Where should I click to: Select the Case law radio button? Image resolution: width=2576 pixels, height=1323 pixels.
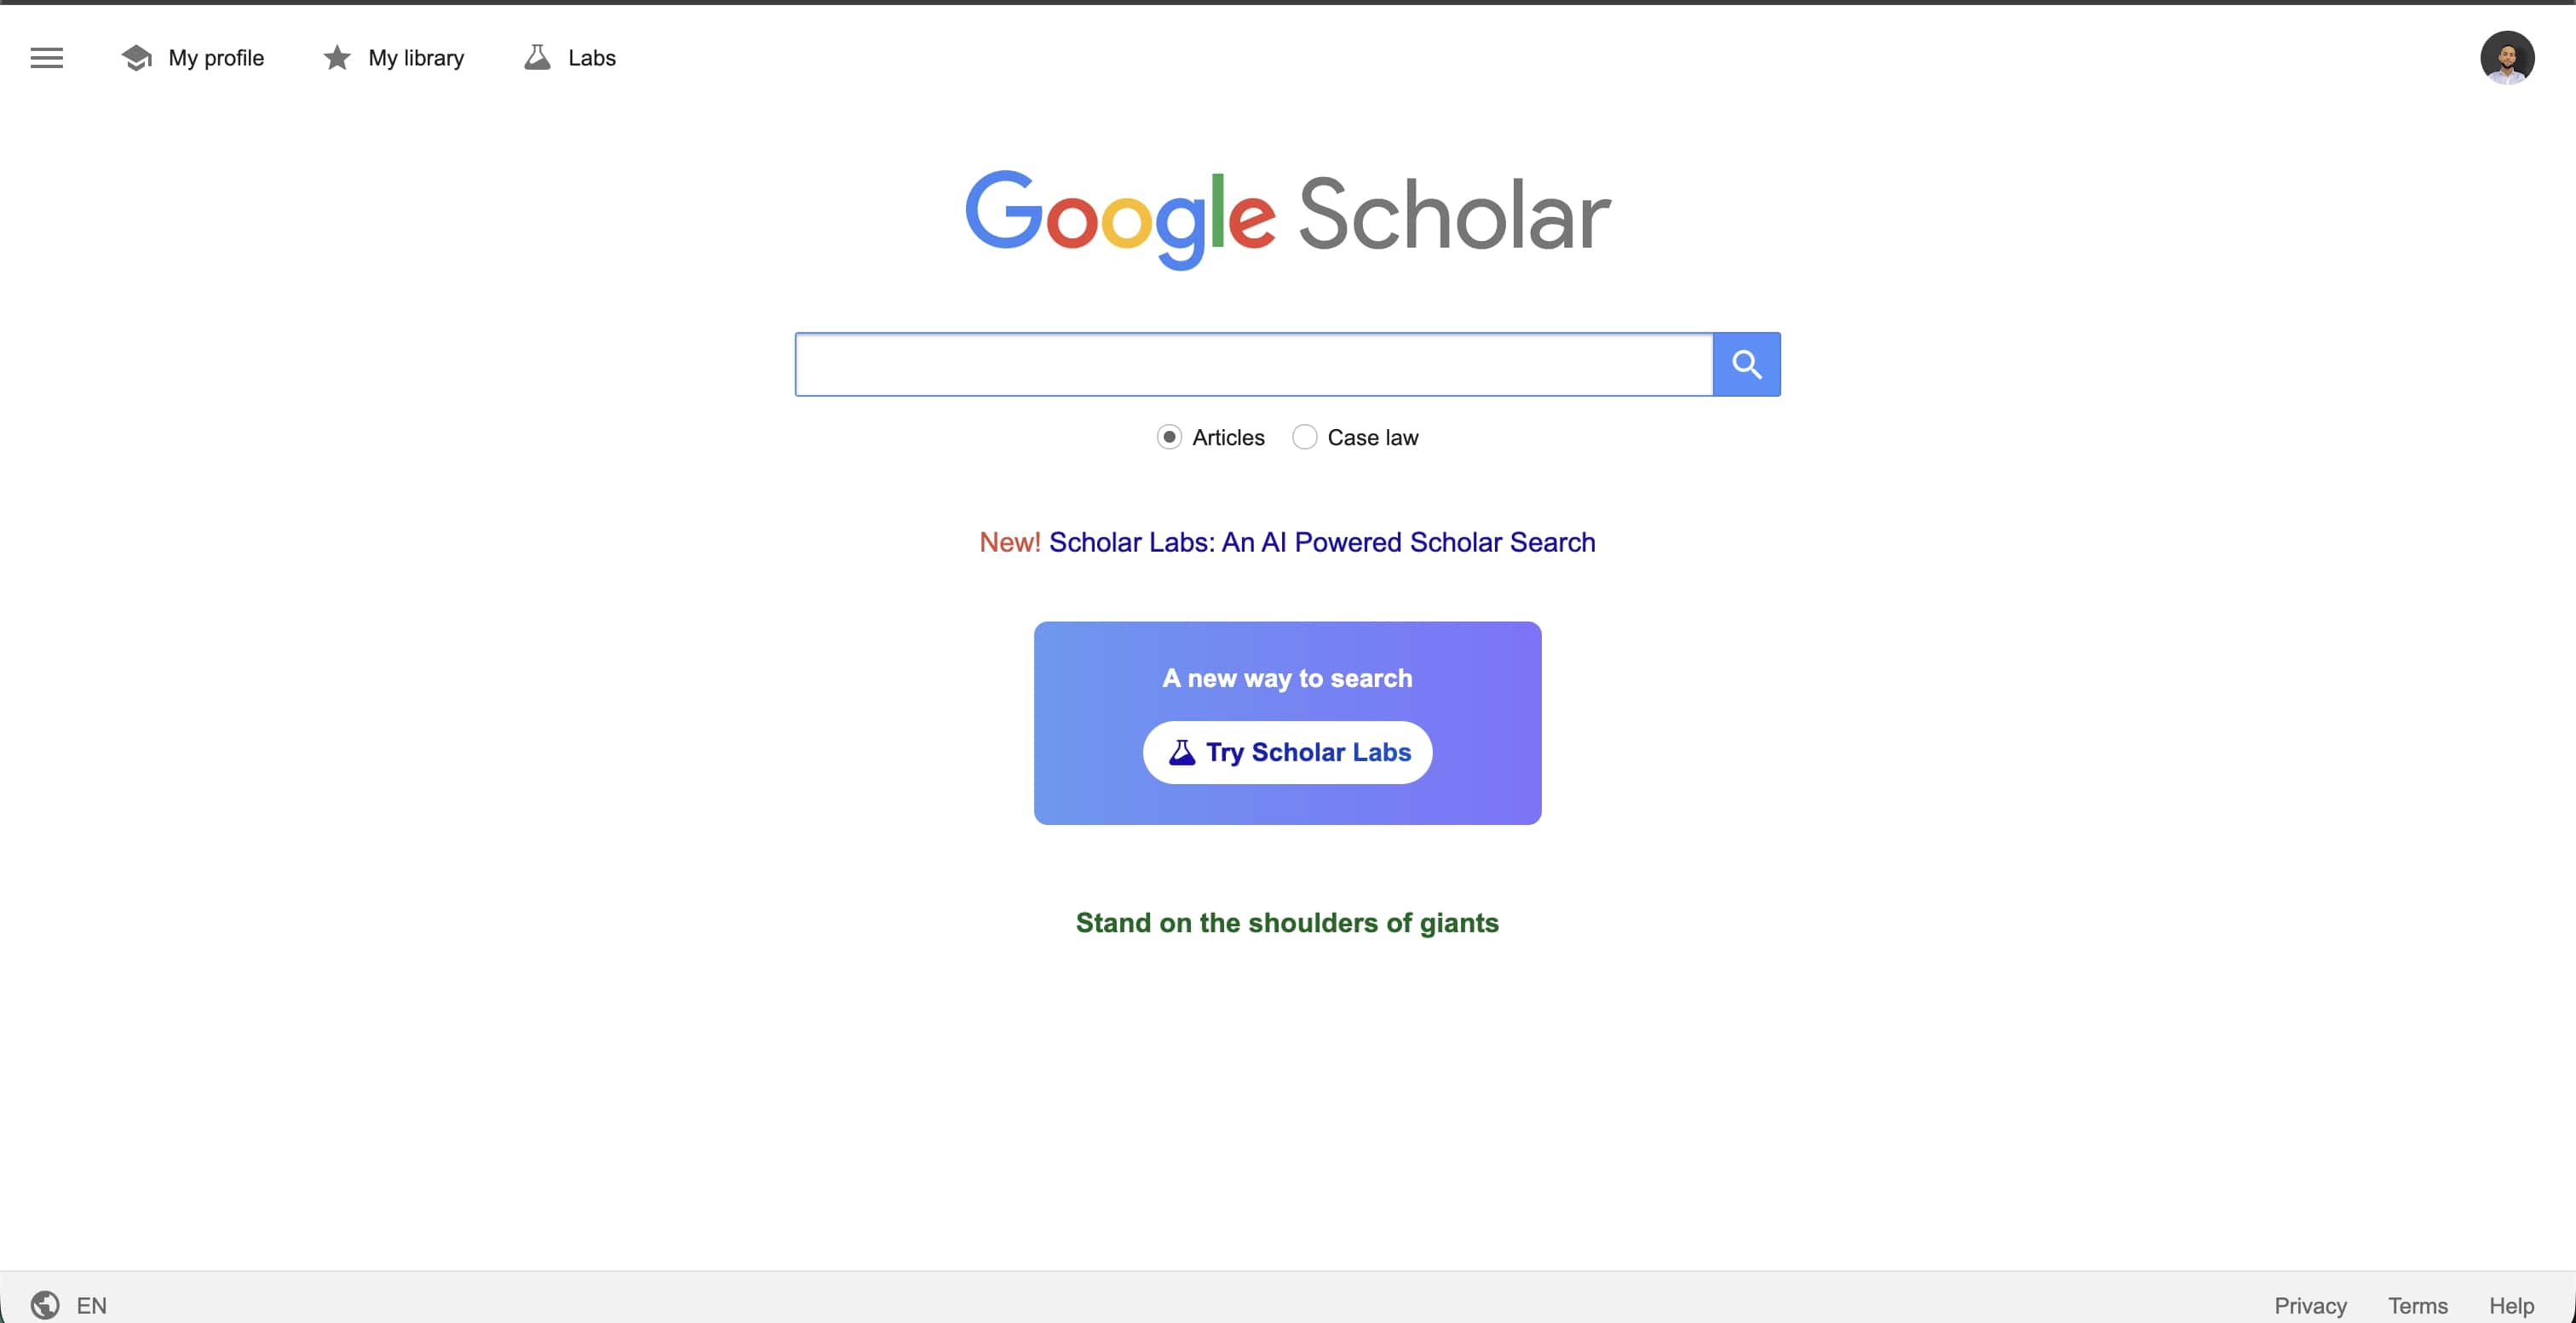pyautogui.click(x=1304, y=438)
